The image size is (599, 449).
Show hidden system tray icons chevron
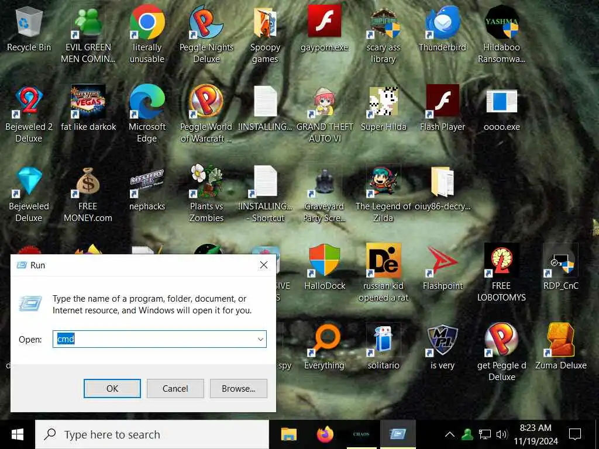click(x=450, y=434)
